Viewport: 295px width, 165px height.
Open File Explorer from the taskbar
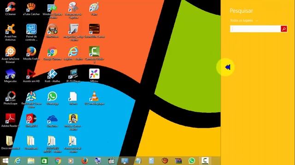31,161
